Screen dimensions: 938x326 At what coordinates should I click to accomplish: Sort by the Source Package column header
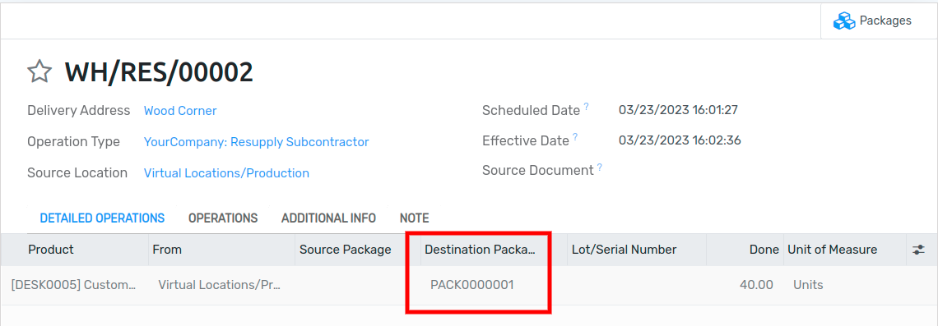point(358,250)
